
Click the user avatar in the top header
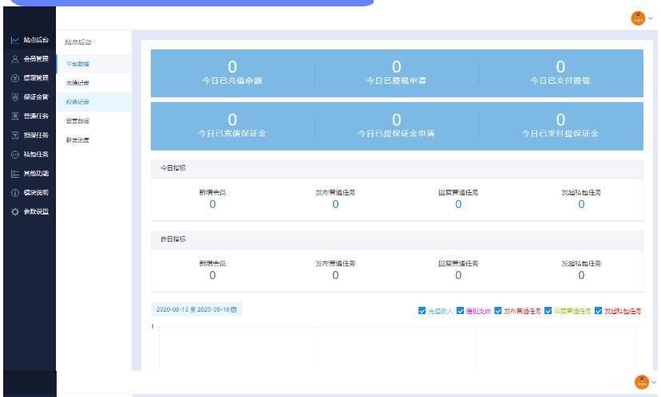pyautogui.click(x=638, y=18)
